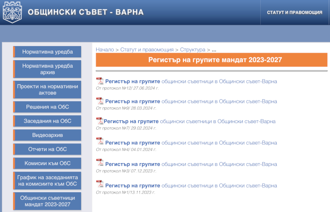Open register link from protocol №12/27.06.2024
The width and height of the screenshot is (330, 212).
191,81
